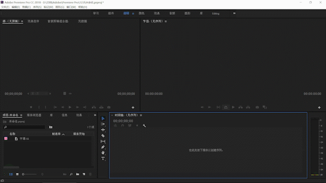Select the Slip tool
The height and width of the screenshot is (183, 326).
[x=103, y=141]
